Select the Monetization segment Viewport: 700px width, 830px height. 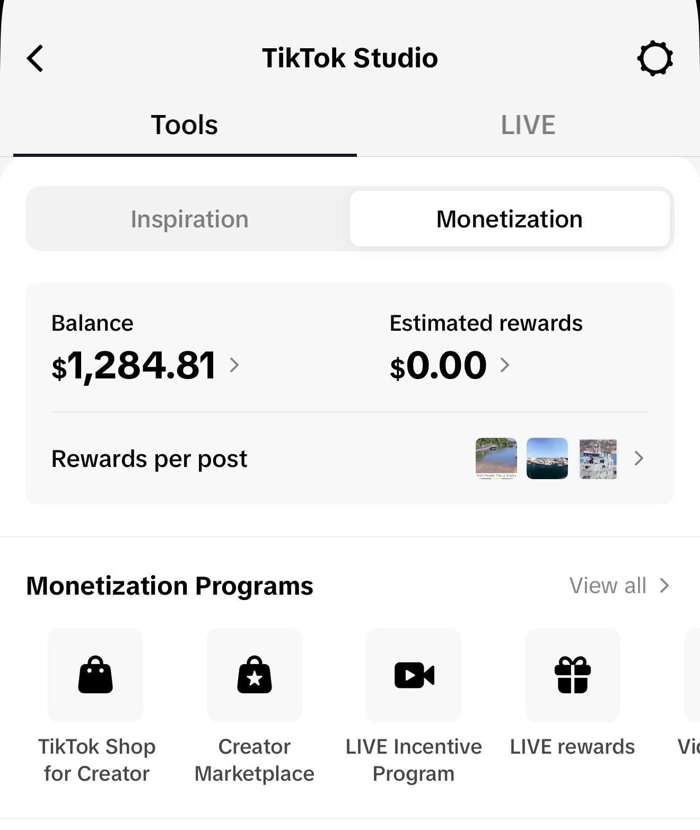pos(509,219)
